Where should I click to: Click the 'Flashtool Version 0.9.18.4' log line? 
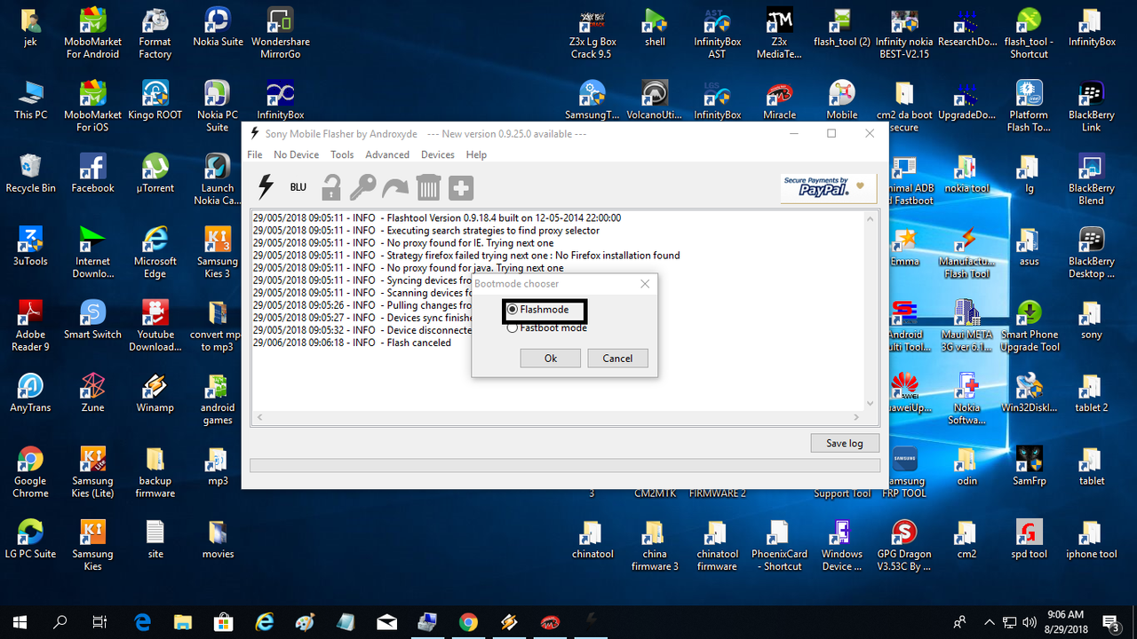437,218
